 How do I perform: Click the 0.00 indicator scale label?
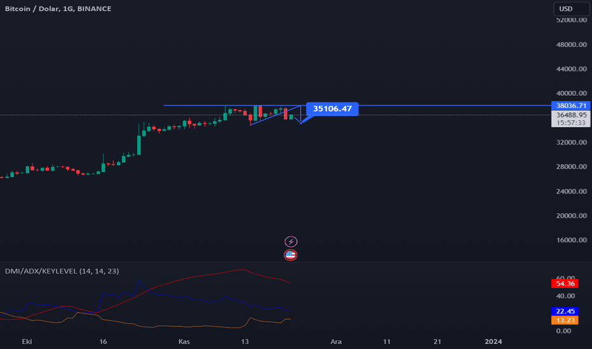pyautogui.click(x=563, y=331)
